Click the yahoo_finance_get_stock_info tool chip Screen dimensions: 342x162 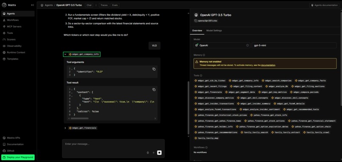coord(269,115)
